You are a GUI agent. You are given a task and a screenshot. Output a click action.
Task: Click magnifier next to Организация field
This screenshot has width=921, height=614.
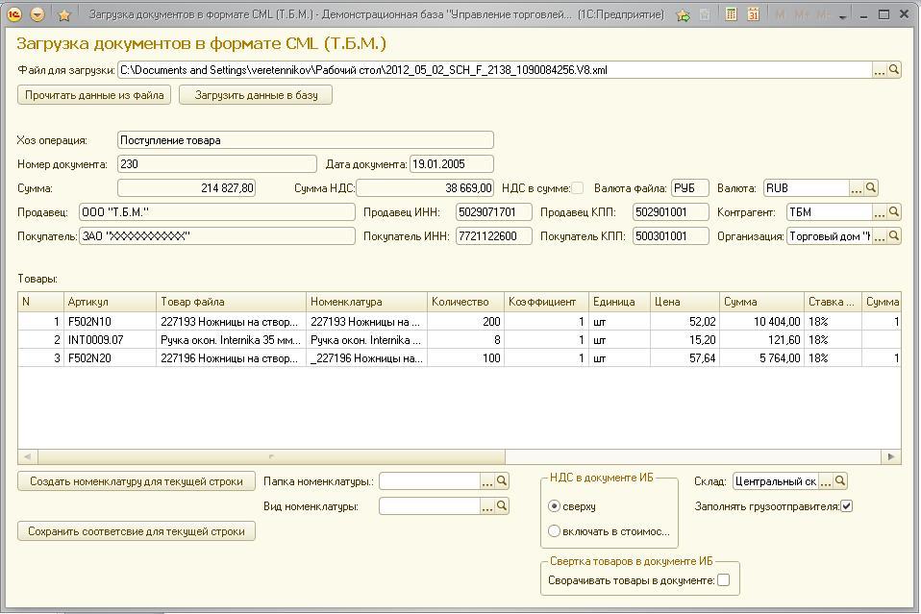pyautogui.click(x=894, y=236)
